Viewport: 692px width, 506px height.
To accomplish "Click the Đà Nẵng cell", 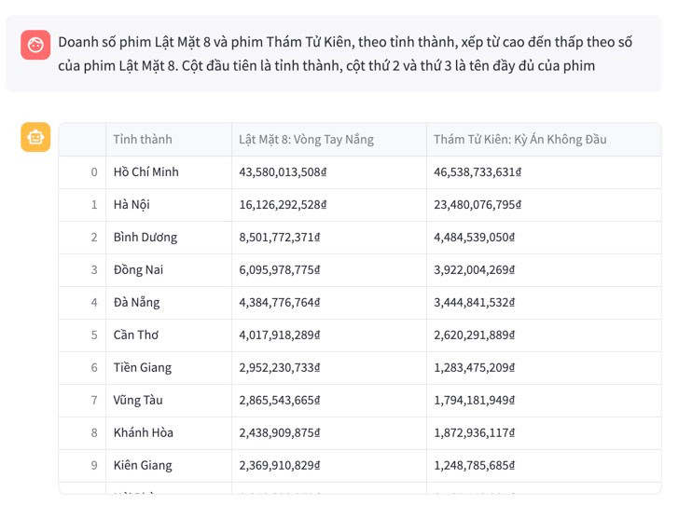I will tap(137, 302).
